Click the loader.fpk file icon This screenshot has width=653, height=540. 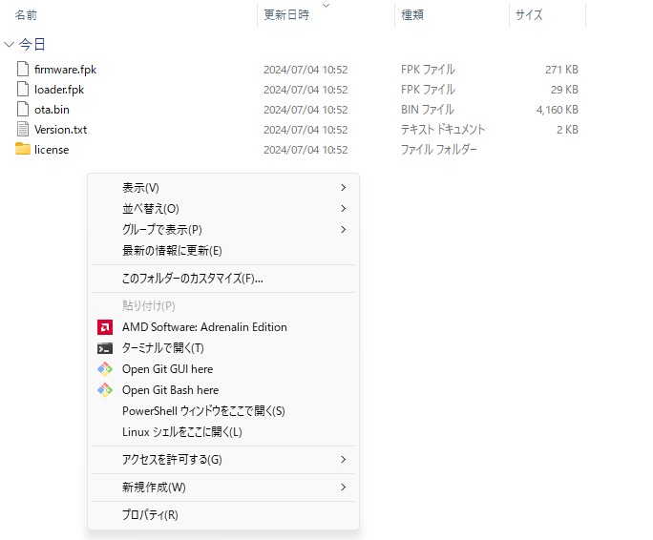tap(23, 89)
